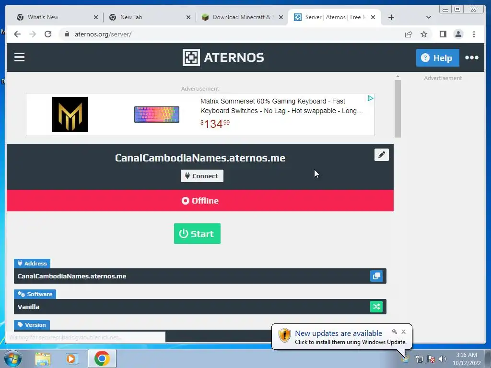Viewport: 491px width, 368px height.
Task: Click the page vertical scrollbar thumb
Action: (x=397, y=109)
